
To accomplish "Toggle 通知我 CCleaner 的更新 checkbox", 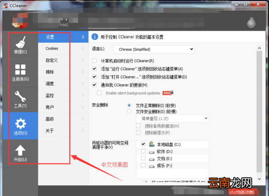I will pos(94,85).
